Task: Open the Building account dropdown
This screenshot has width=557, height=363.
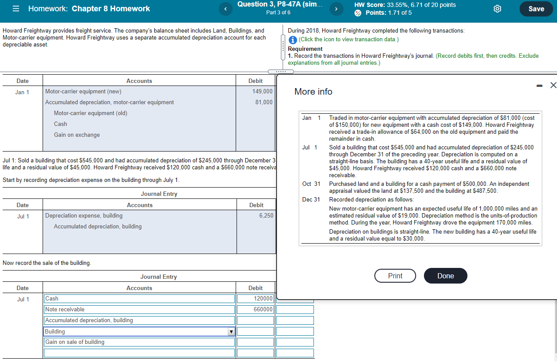Action: point(231,331)
